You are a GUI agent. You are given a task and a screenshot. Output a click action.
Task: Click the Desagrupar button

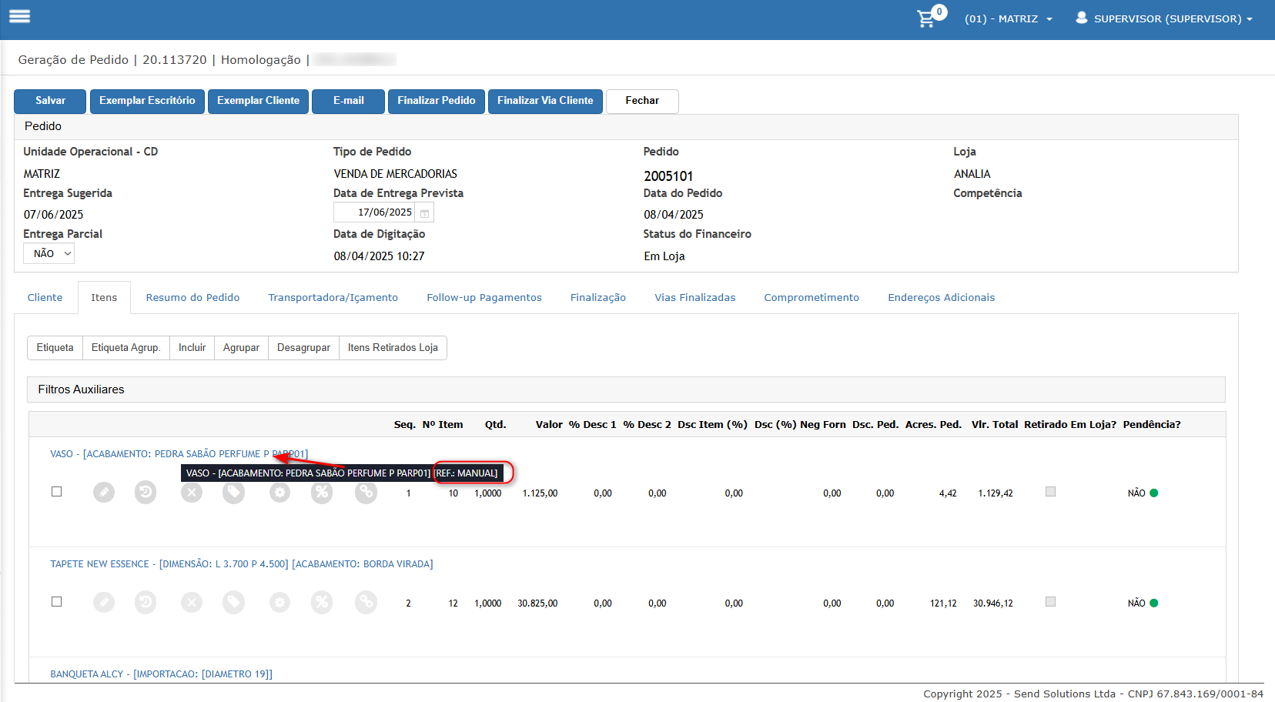click(303, 348)
